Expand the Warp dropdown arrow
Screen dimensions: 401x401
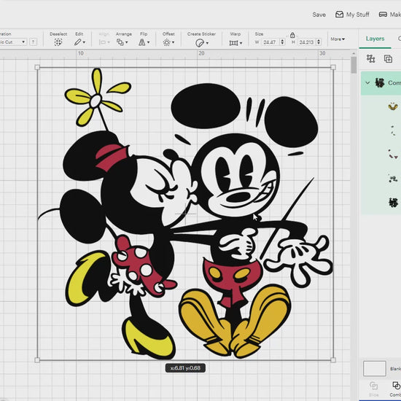click(x=241, y=43)
